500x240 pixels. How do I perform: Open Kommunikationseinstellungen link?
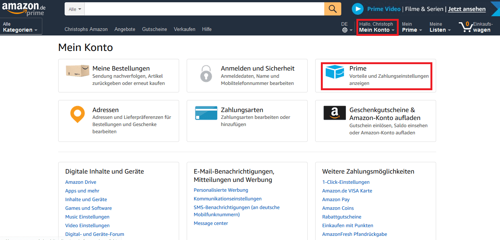(228, 199)
